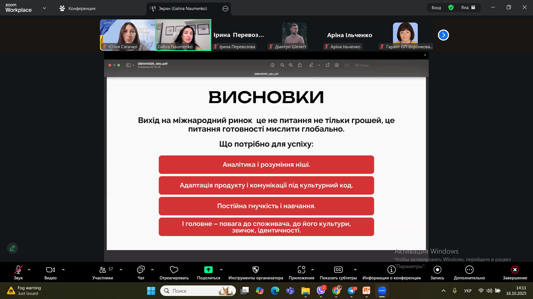Click the annotation pencil icon
Screen dimensions: 533x299
[x=12, y=248]
